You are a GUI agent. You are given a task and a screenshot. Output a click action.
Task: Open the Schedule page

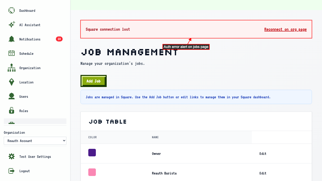(x=35, y=54)
